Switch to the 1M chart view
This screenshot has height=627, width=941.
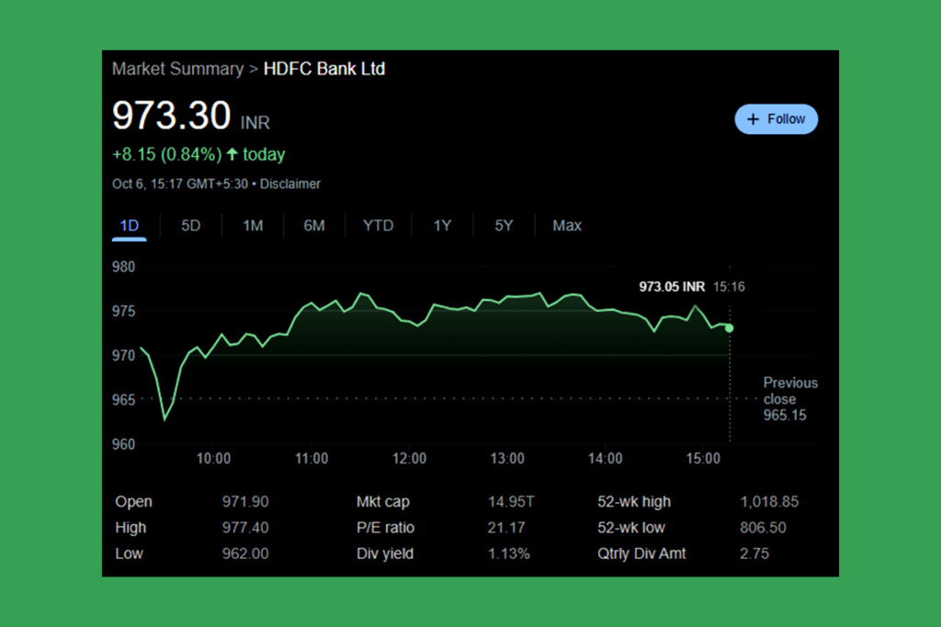point(252,225)
